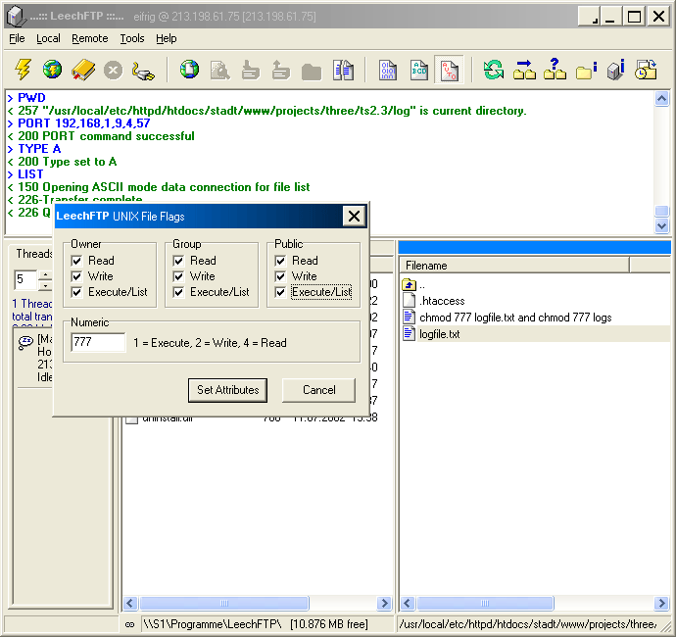Image resolution: width=676 pixels, height=637 pixels.
Task: Disable Public Read checkbox
Action: click(280, 261)
